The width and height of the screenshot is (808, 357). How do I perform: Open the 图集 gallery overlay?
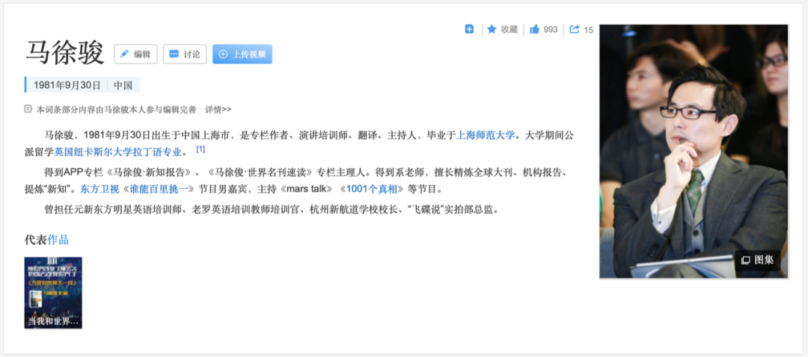click(x=757, y=260)
